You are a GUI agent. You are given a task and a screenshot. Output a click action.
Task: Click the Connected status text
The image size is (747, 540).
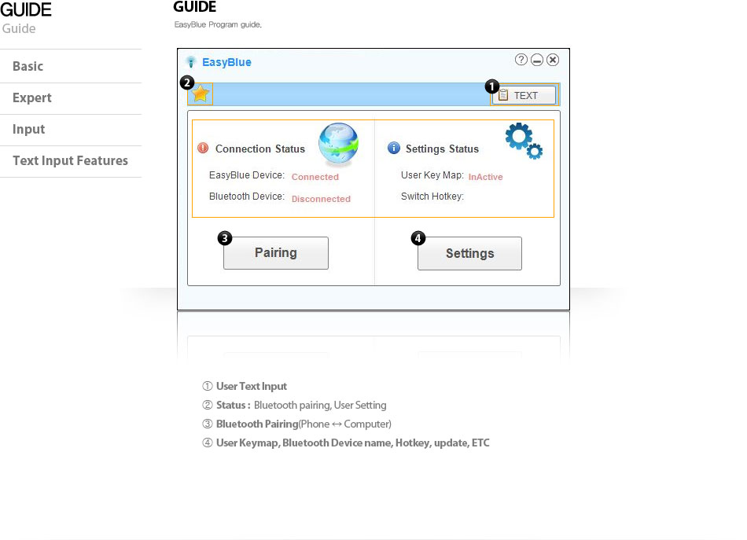coord(315,177)
